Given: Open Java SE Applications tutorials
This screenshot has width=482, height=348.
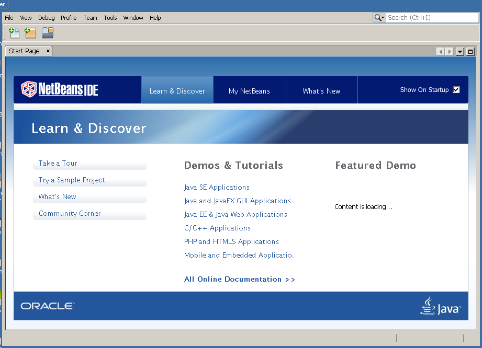Looking at the screenshot, I should [x=217, y=187].
